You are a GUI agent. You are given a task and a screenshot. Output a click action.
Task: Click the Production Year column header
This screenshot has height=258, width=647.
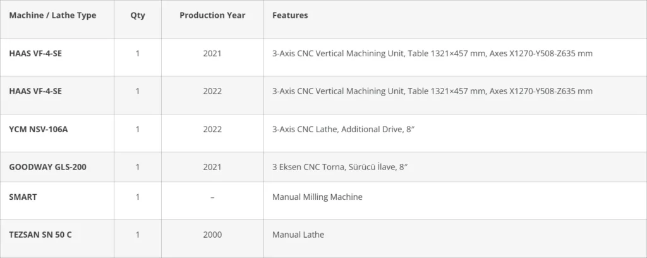coord(212,16)
